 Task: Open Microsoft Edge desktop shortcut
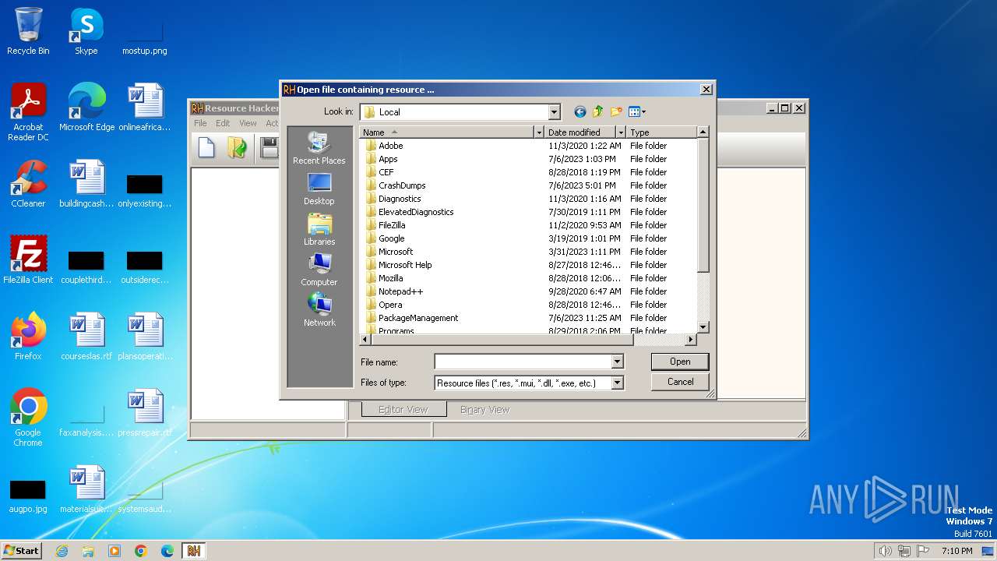click(x=86, y=108)
